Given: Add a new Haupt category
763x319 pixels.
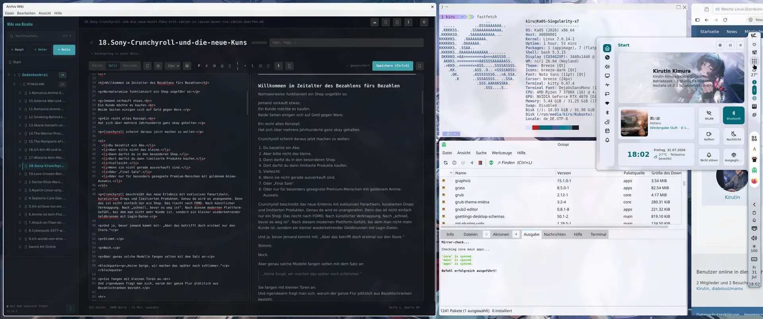Looking at the screenshot, I should click(17, 50).
